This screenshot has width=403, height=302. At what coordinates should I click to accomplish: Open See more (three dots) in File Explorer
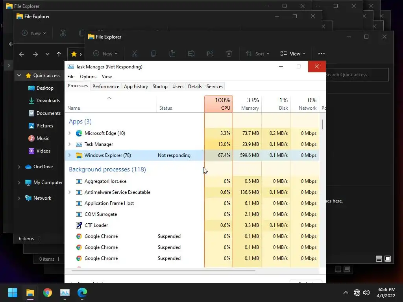[x=321, y=53]
